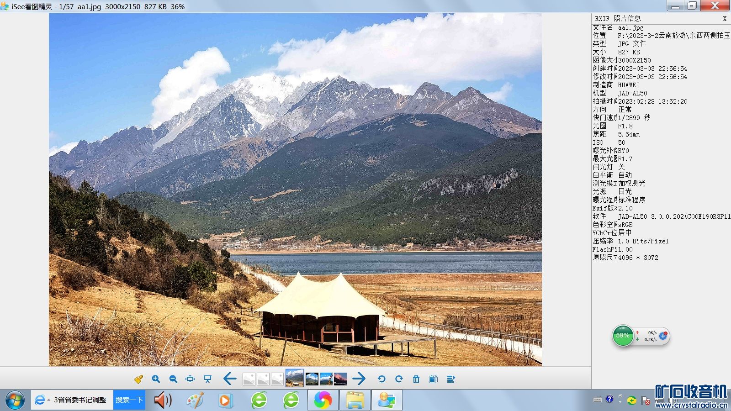Select the red sunset mountain thumbnail
The height and width of the screenshot is (411, 731).
(x=340, y=379)
